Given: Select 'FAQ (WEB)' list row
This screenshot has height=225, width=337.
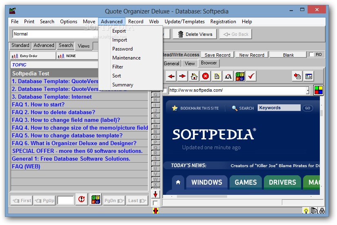Looking at the screenshot, I should point(80,166).
